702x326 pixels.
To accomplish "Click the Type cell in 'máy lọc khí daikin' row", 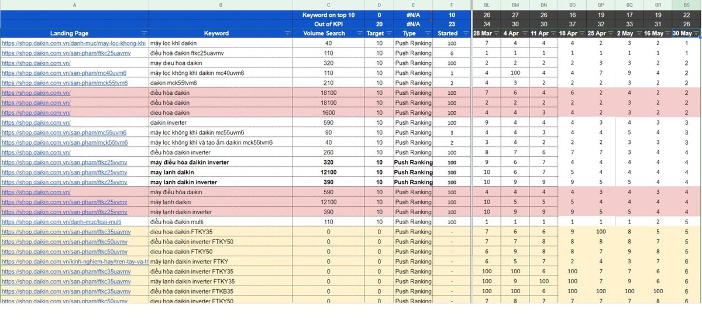I will 414,43.
